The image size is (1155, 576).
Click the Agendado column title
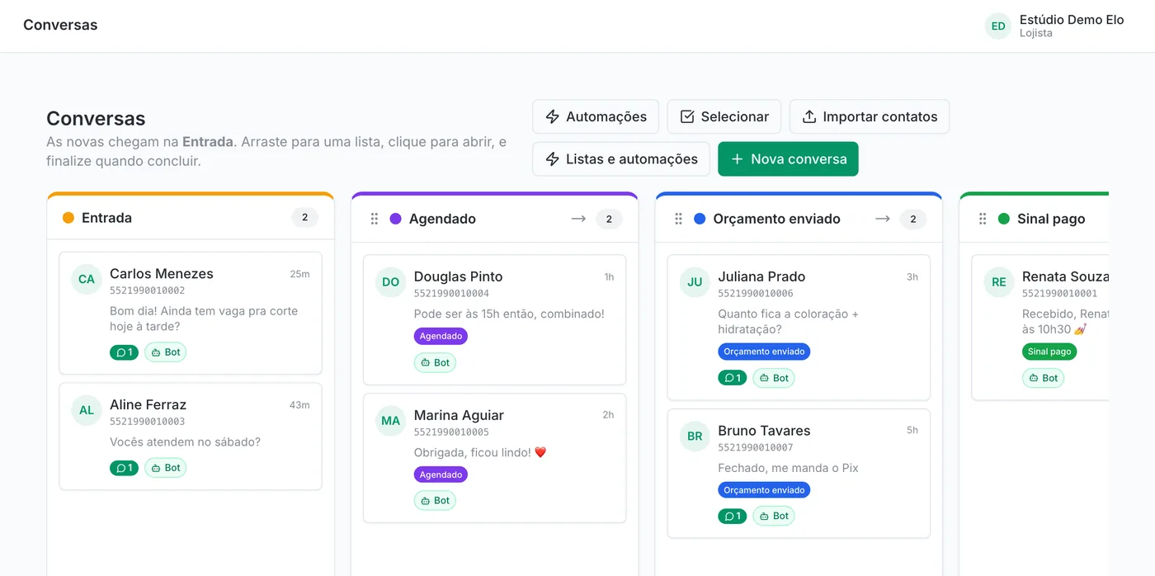442,219
